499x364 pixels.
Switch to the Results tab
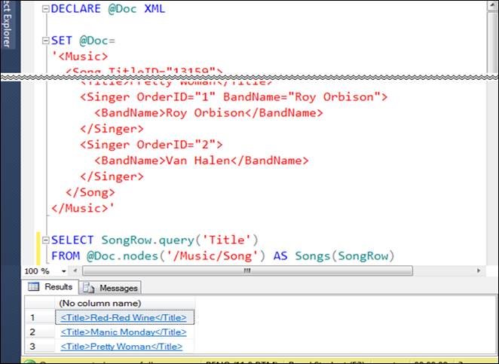[x=51, y=286]
